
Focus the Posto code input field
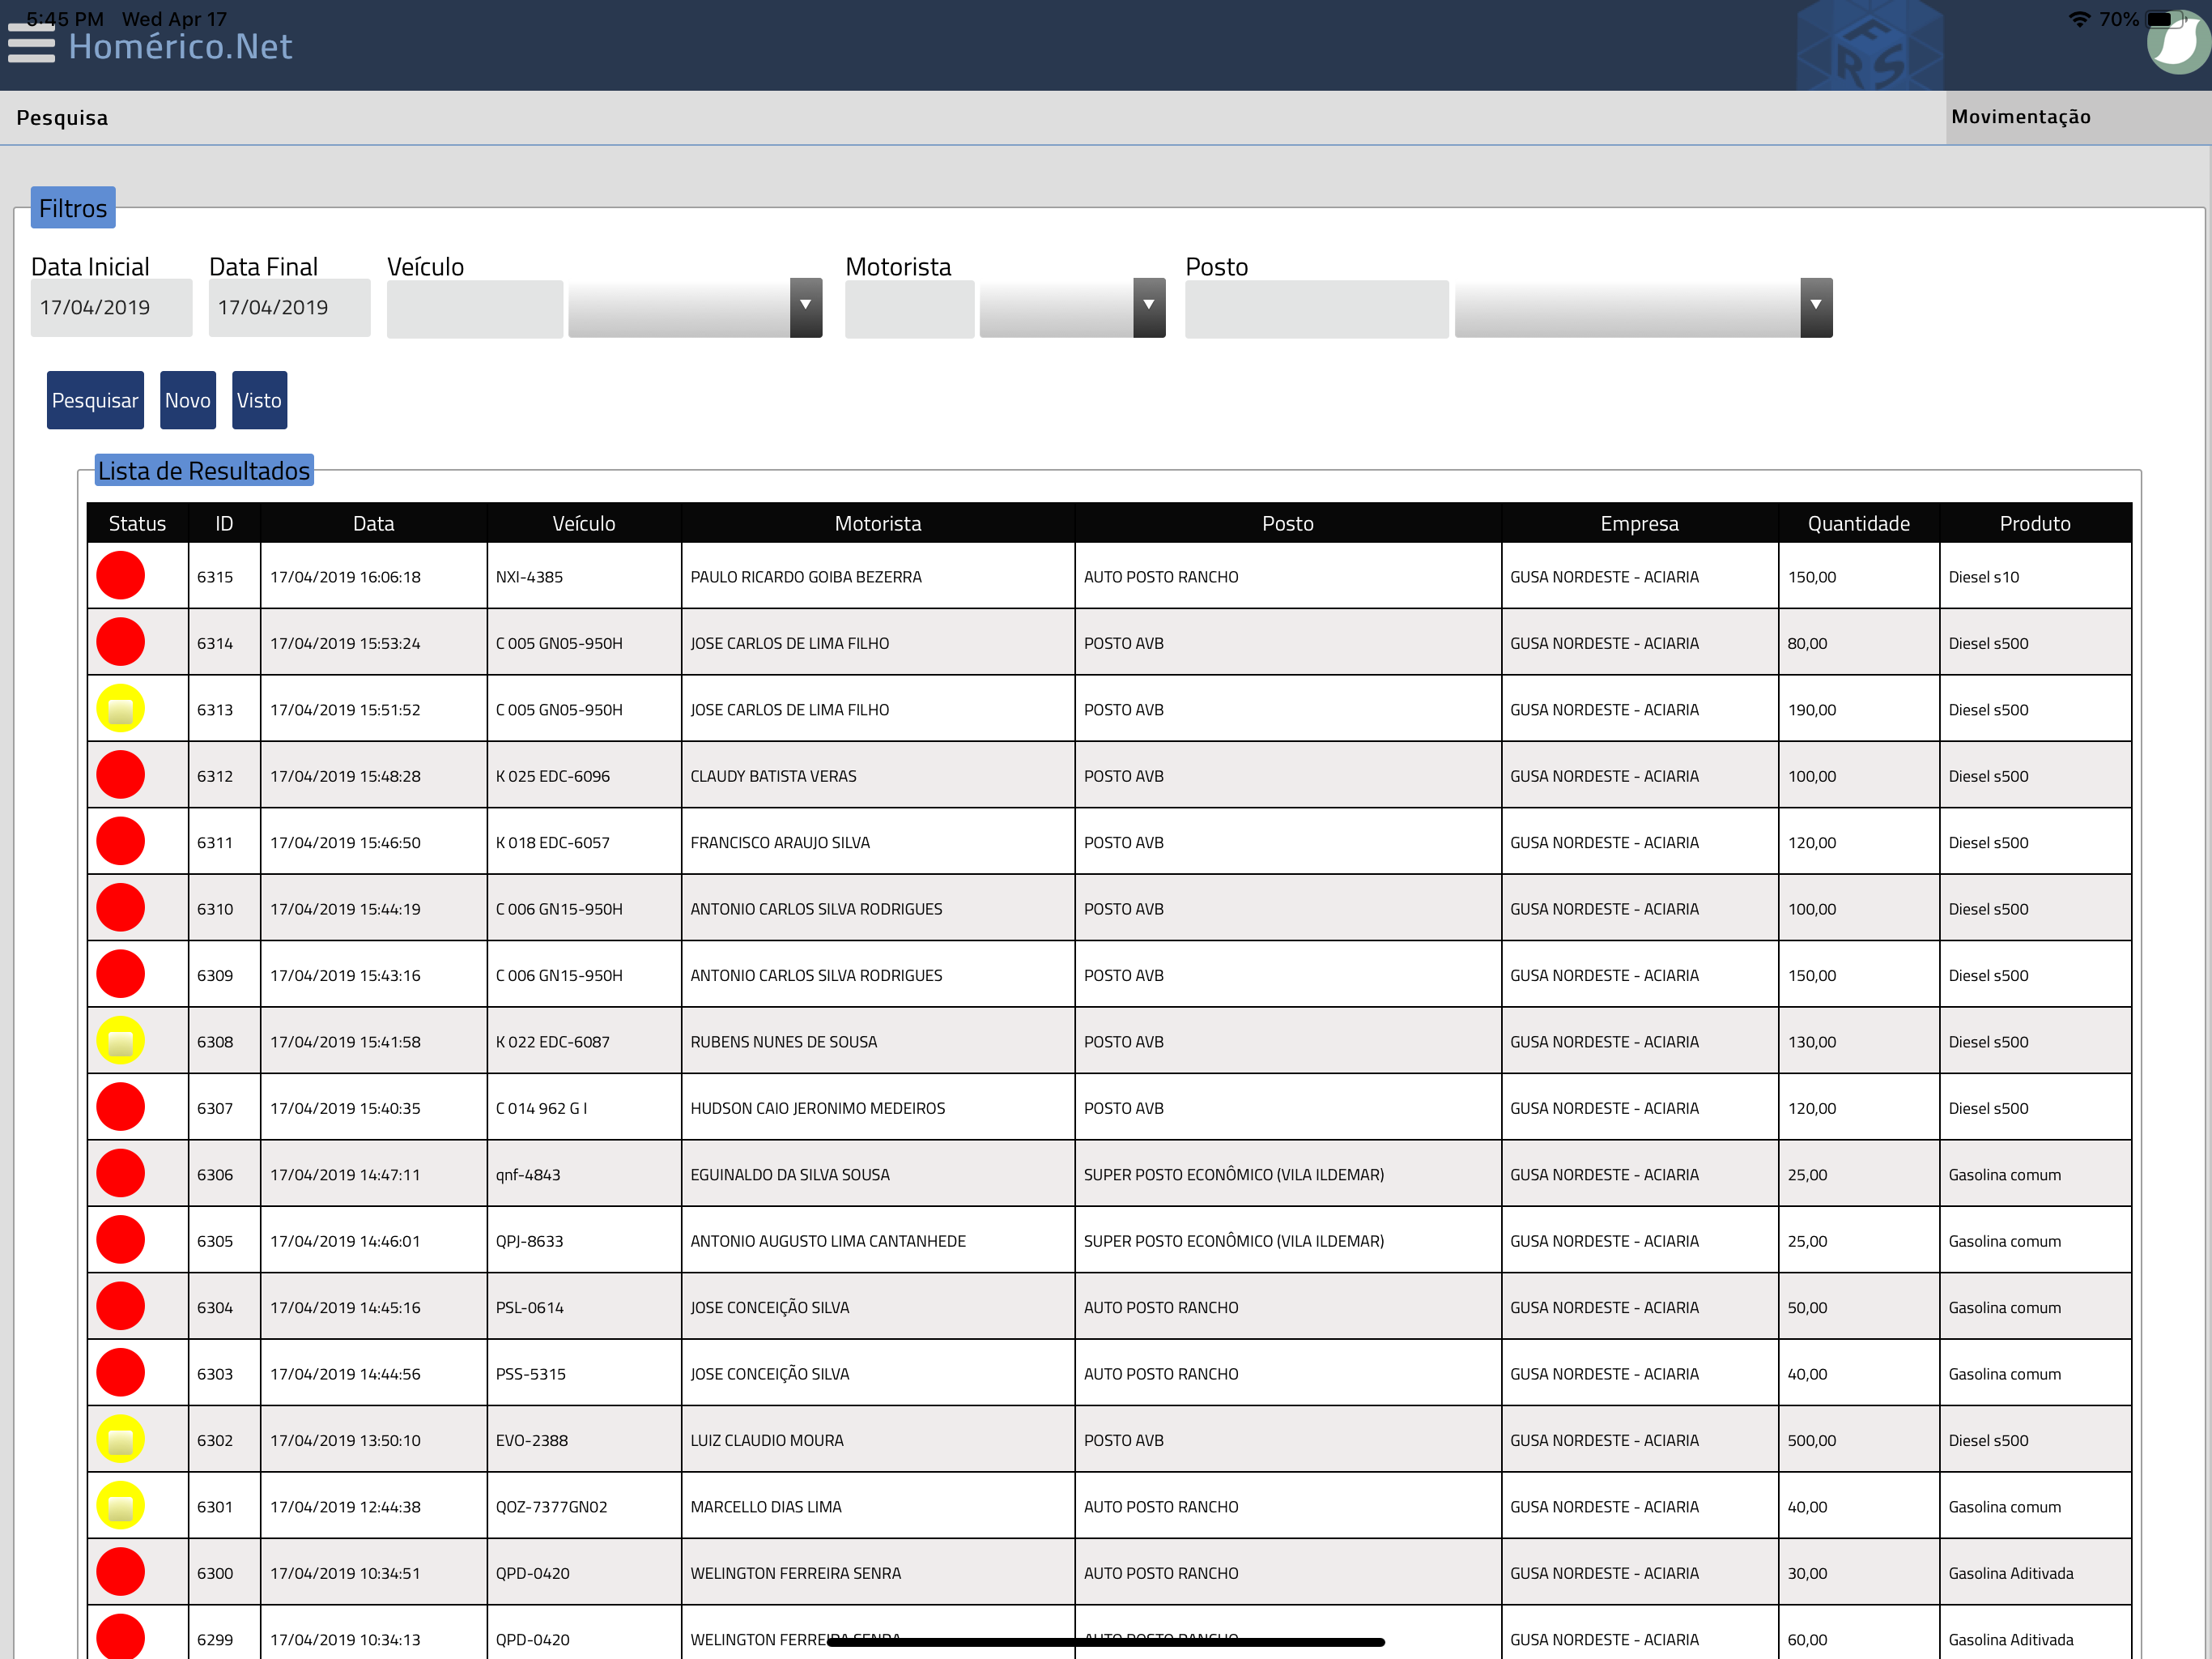(1316, 308)
